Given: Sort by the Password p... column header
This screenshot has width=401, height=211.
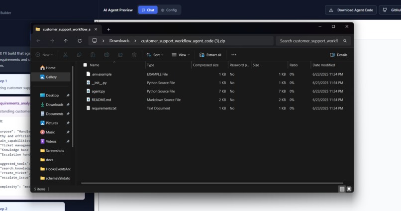Looking at the screenshot, I should pyautogui.click(x=239, y=65).
